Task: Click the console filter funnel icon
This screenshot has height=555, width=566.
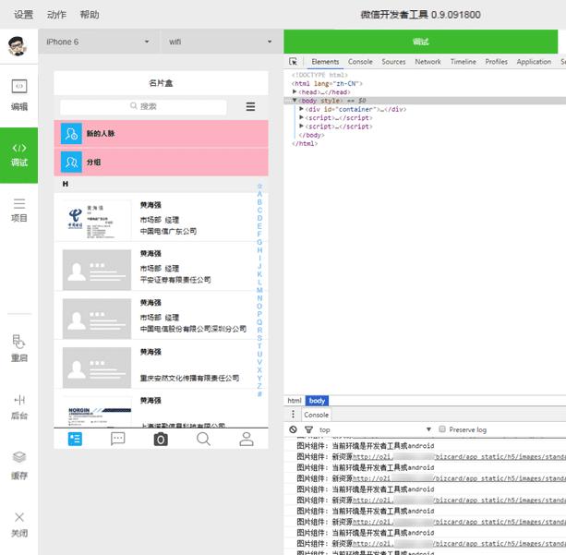Action: 308,429
